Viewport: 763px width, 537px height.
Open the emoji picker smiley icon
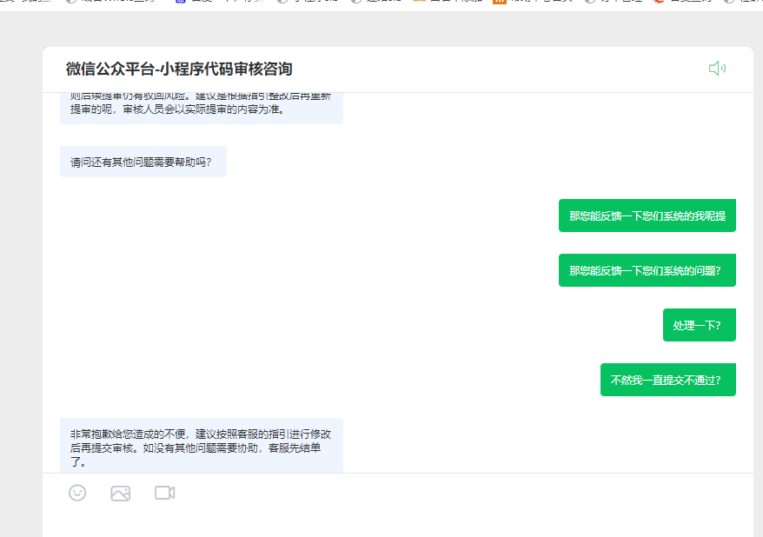click(x=77, y=493)
